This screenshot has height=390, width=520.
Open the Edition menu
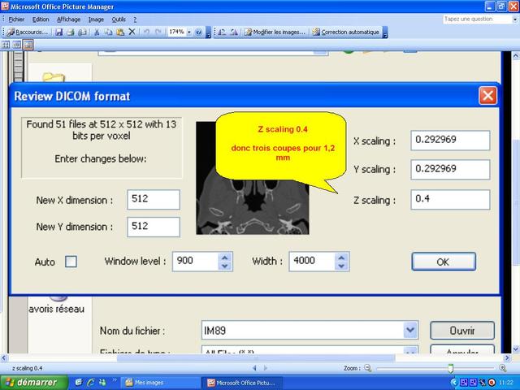[x=41, y=19]
